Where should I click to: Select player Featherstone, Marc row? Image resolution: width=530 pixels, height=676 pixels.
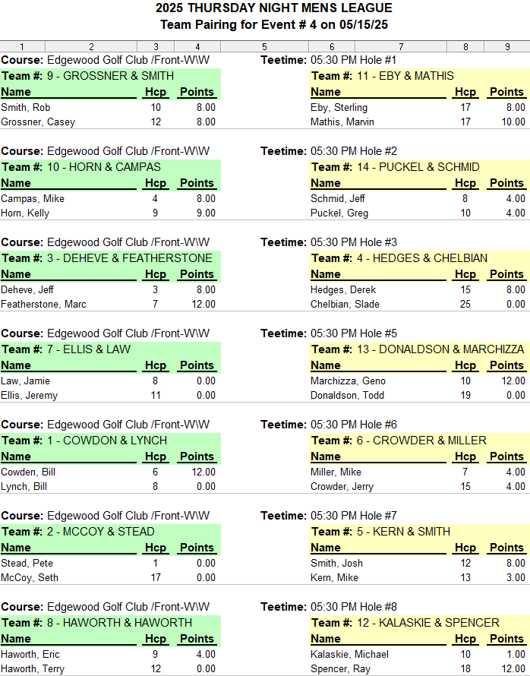(110, 305)
